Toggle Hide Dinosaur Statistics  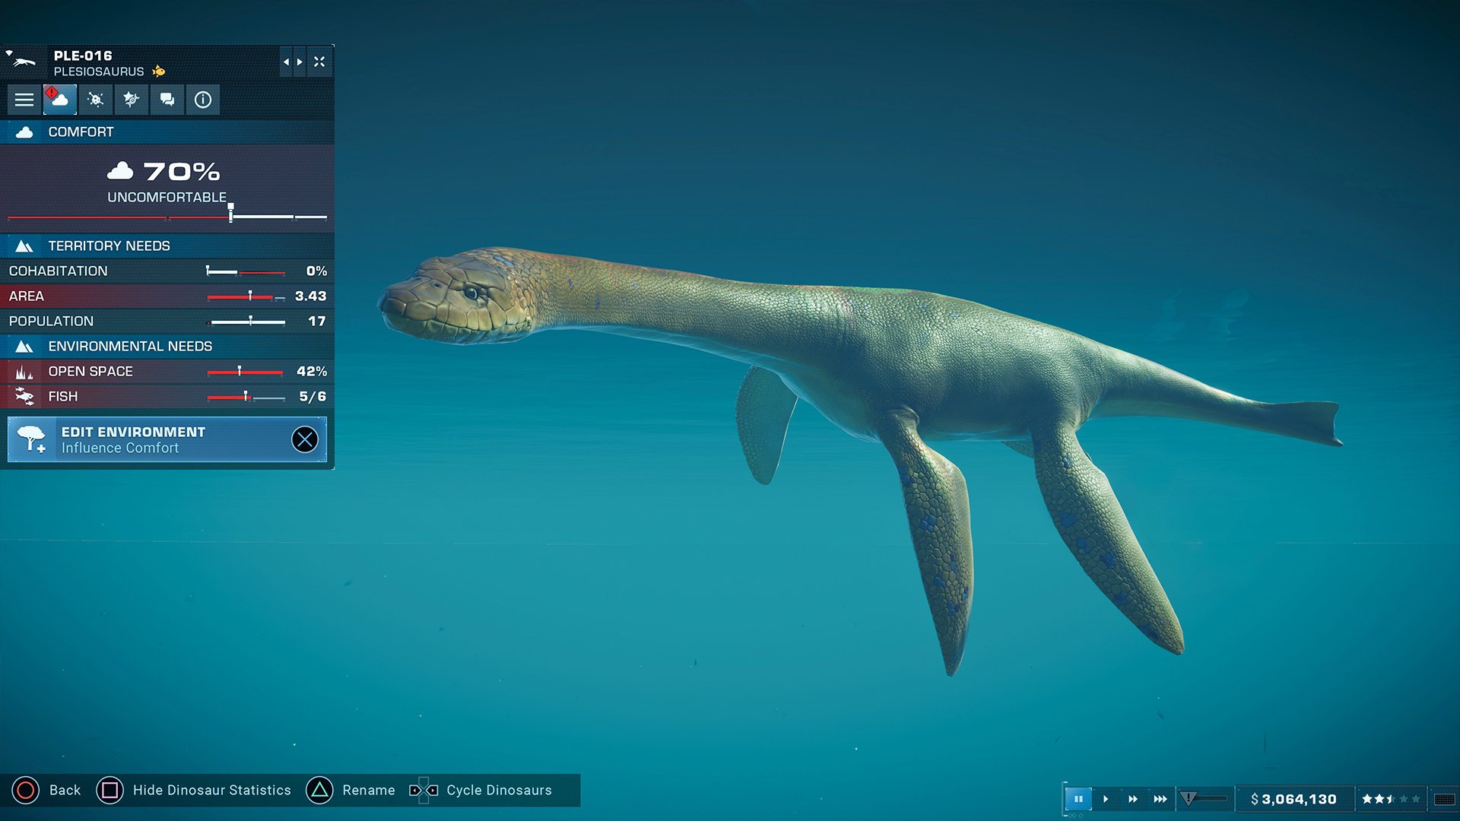pyautogui.click(x=109, y=790)
